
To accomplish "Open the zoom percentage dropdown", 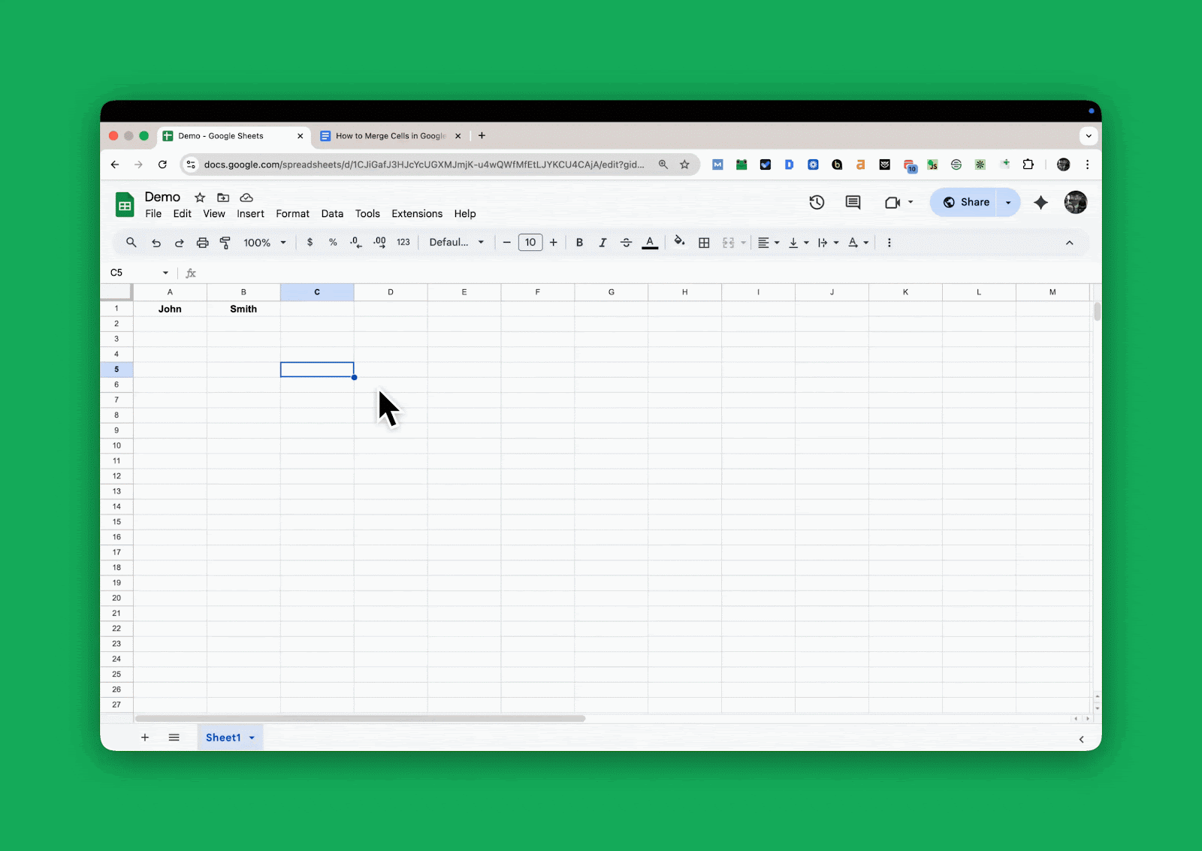I will [264, 242].
